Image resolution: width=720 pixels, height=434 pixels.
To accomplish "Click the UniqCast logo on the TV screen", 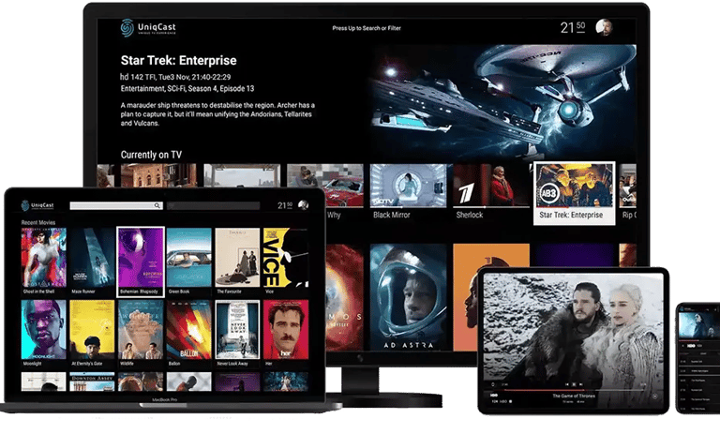I will [148, 27].
